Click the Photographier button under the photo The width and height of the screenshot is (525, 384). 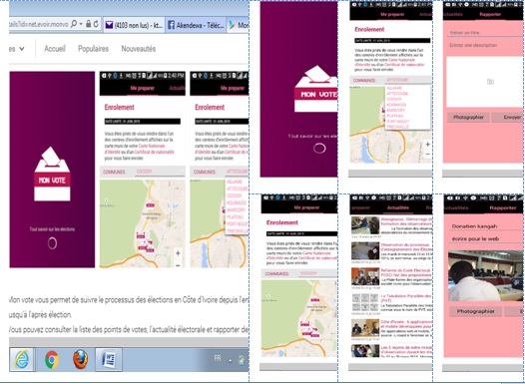[x=475, y=311]
